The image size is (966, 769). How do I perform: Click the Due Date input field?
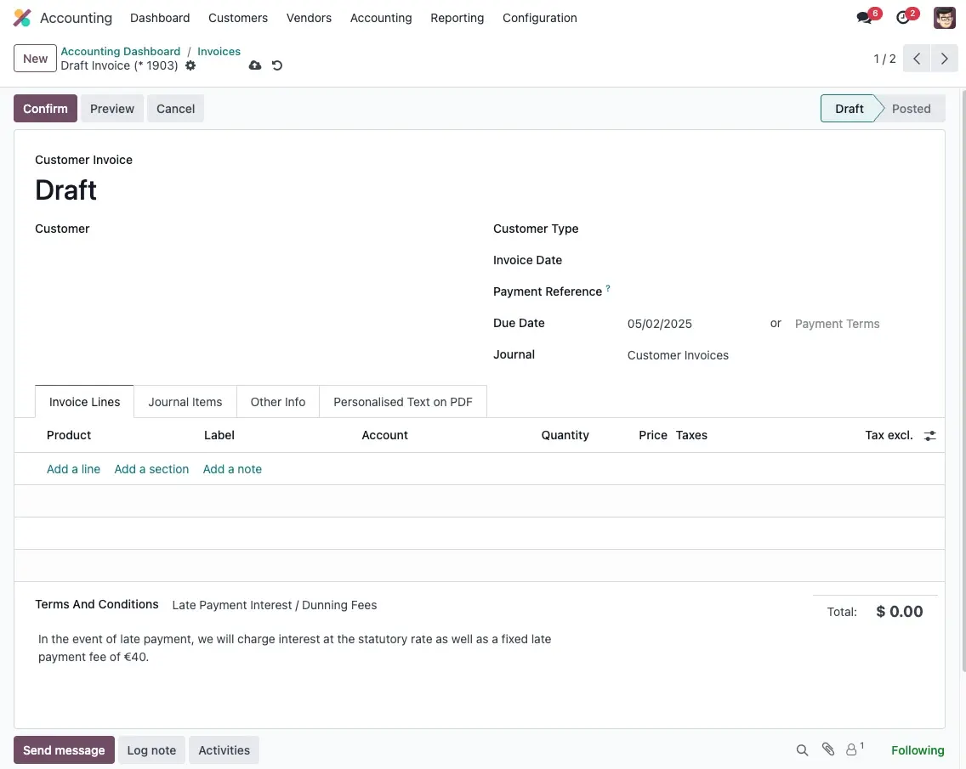tap(689, 324)
